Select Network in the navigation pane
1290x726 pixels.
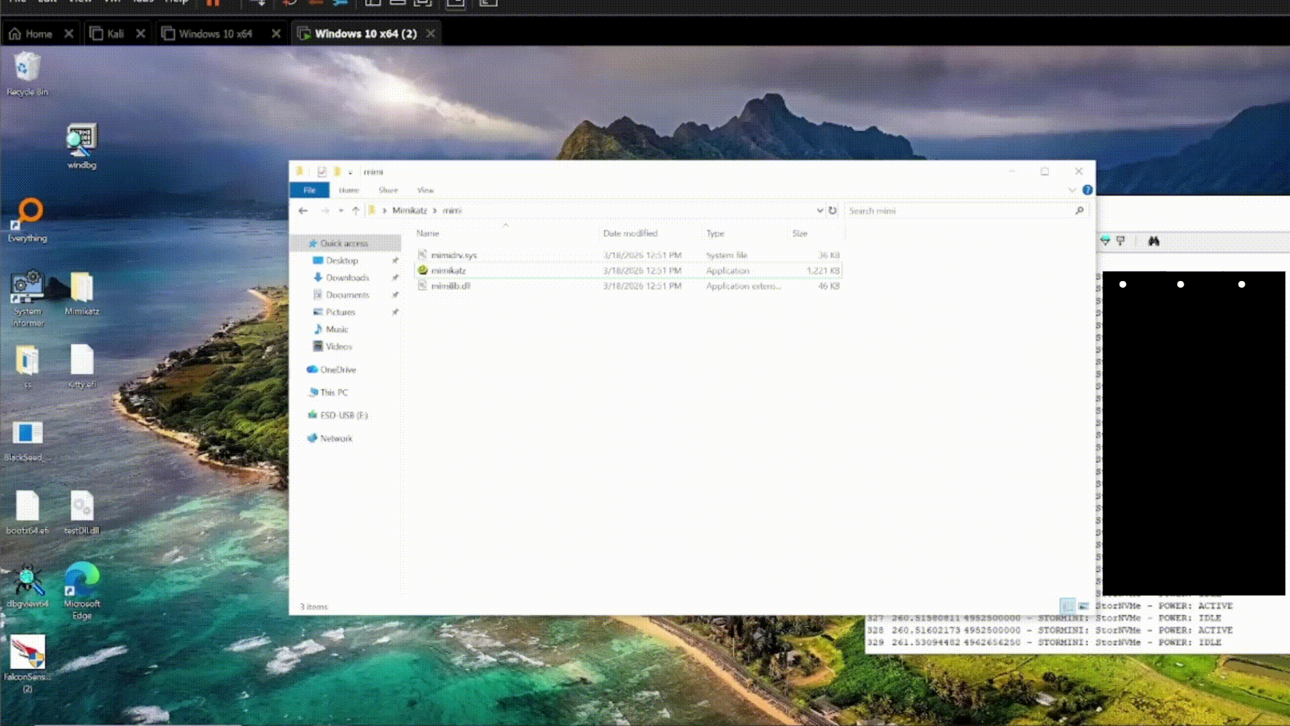[x=336, y=438]
